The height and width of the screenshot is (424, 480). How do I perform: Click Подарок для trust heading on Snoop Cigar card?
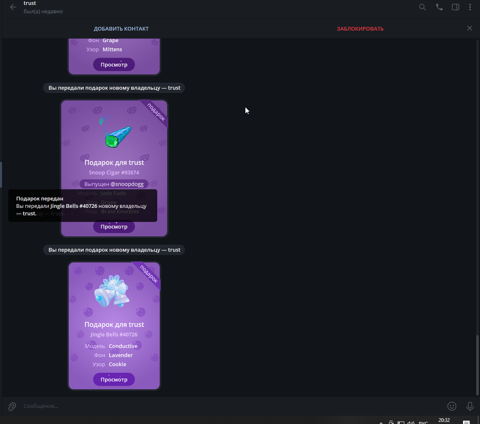pos(114,163)
